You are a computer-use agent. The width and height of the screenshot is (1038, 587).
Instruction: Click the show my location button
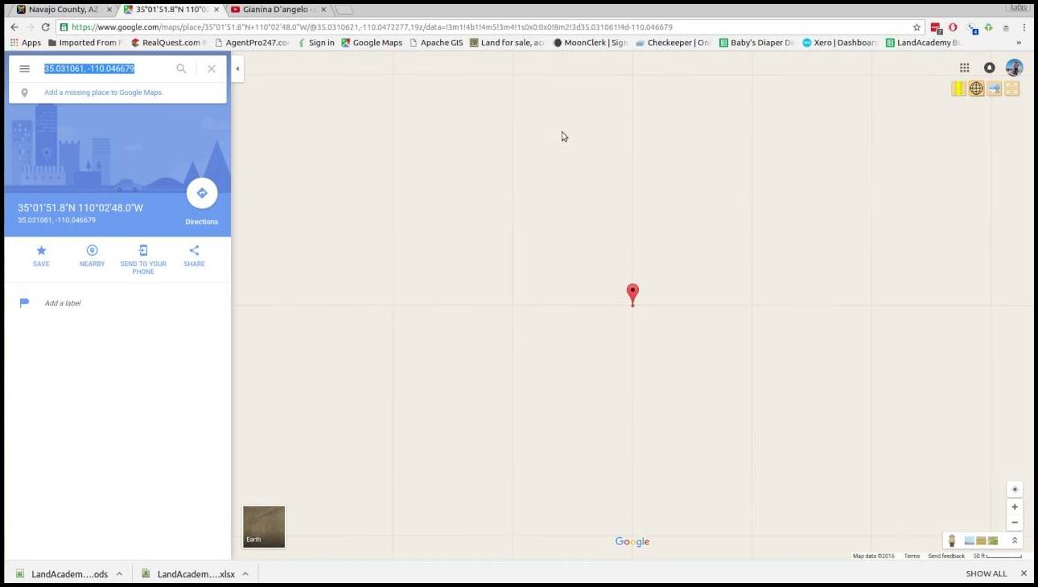pos(1015,490)
